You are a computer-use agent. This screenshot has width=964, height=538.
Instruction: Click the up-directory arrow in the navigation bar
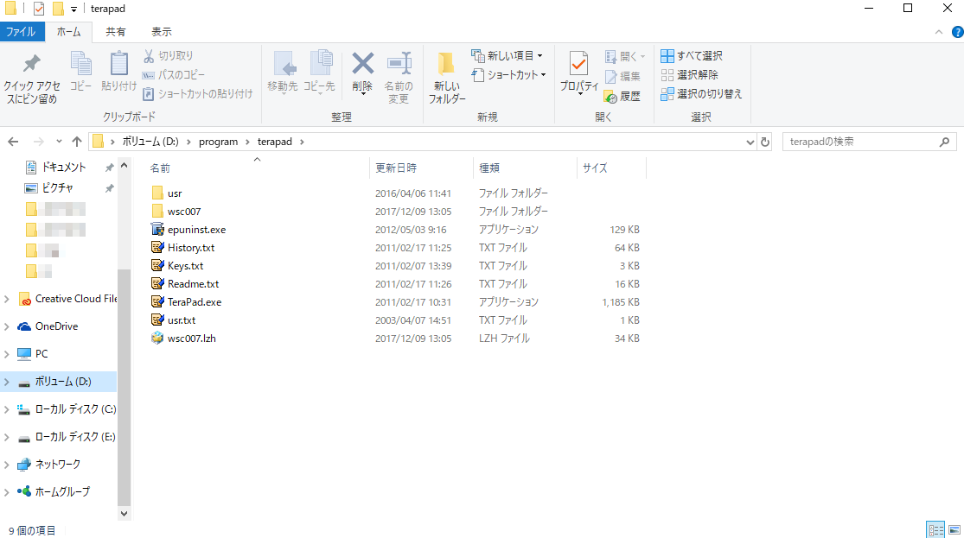tap(77, 142)
